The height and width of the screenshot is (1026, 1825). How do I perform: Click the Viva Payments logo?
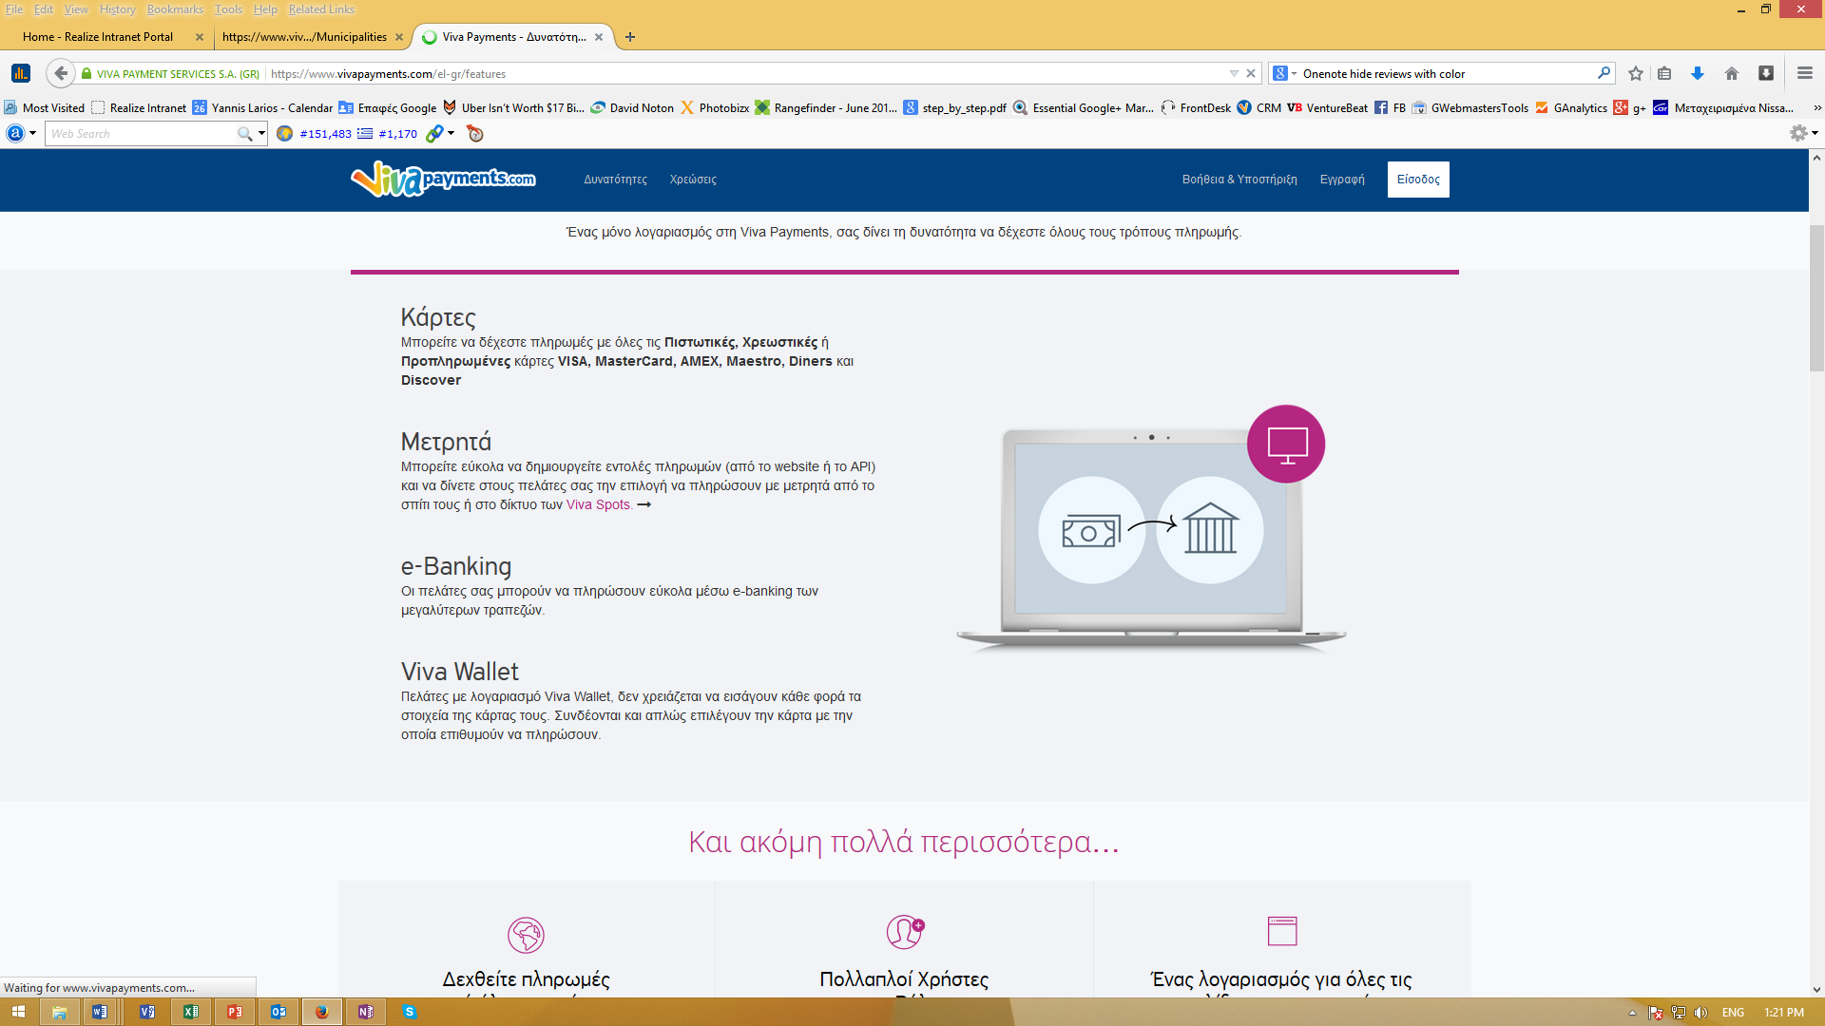(x=443, y=179)
